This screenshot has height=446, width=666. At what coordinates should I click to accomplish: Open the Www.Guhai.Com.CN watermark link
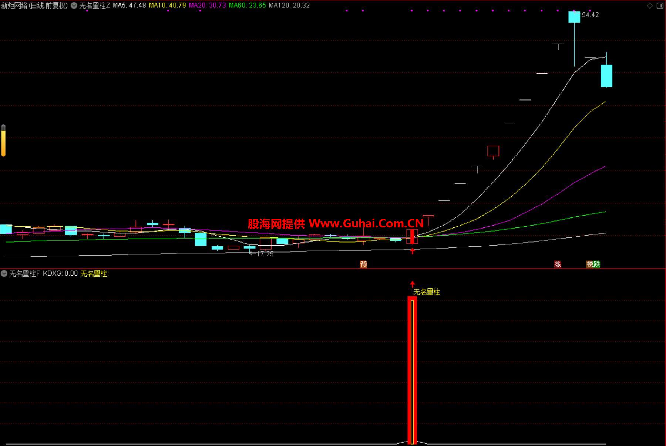[x=366, y=223]
